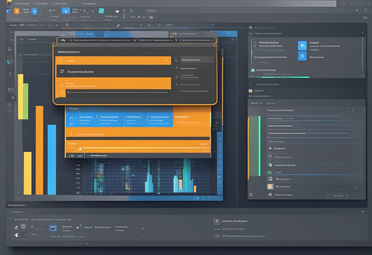Click the blue monitor icon in the bottom panel
The height and width of the screenshot is (255, 372).
pos(53,228)
